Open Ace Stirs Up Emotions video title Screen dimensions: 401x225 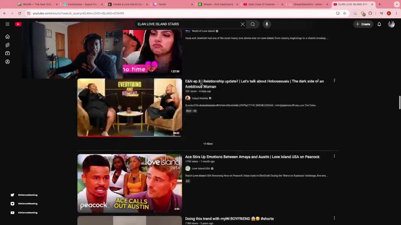tap(252, 157)
